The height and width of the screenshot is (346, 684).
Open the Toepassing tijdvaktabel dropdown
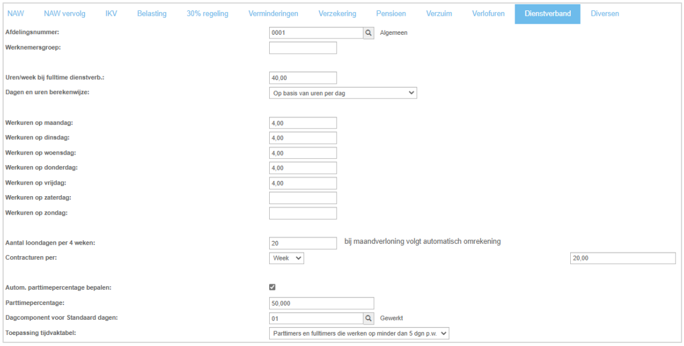click(x=359, y=333)
